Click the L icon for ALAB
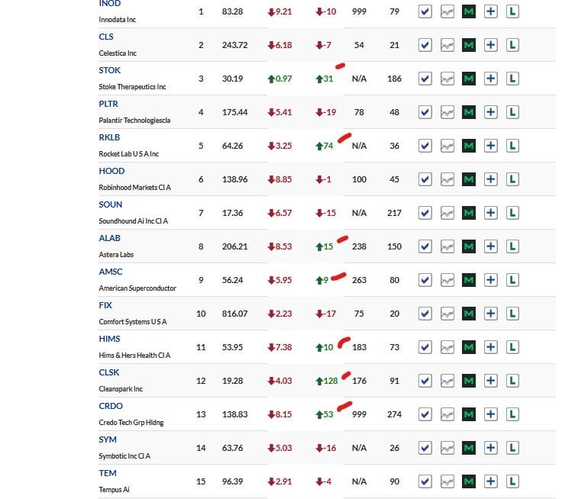Image resolution: width=575 pixels, height=499 pixels. [x=512, y=246]
